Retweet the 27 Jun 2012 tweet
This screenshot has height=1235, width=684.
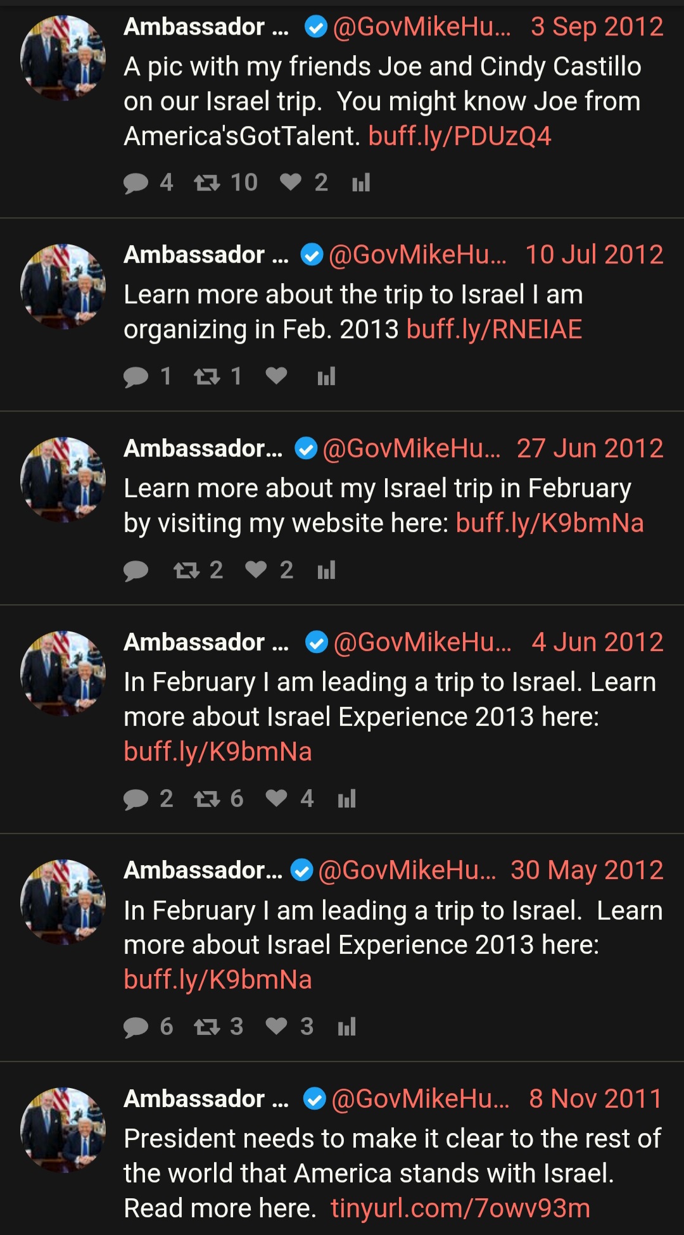(186, 571)
